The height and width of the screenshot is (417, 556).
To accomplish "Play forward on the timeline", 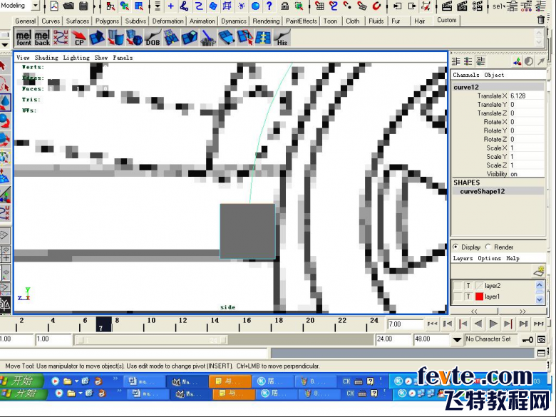I will 493,324.
